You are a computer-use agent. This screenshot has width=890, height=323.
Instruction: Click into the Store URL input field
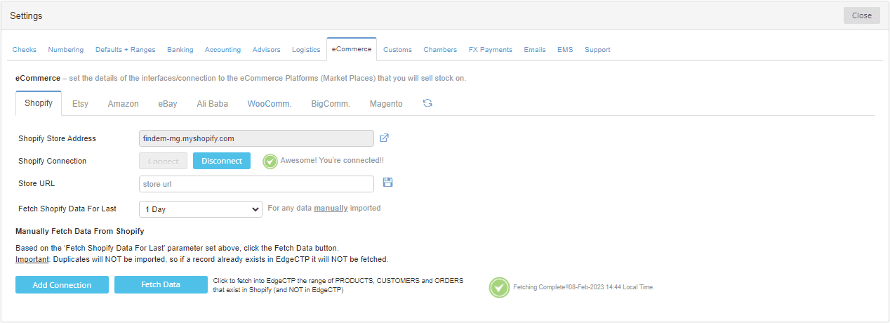[256, 184]
